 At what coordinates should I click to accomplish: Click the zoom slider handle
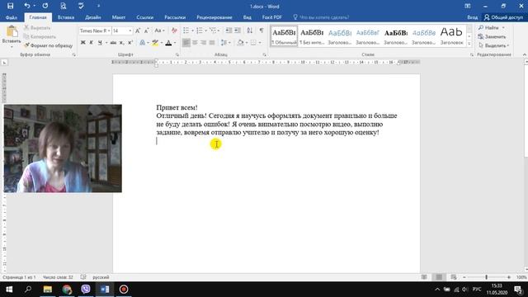pyautogui.click(x=486, y=277)
